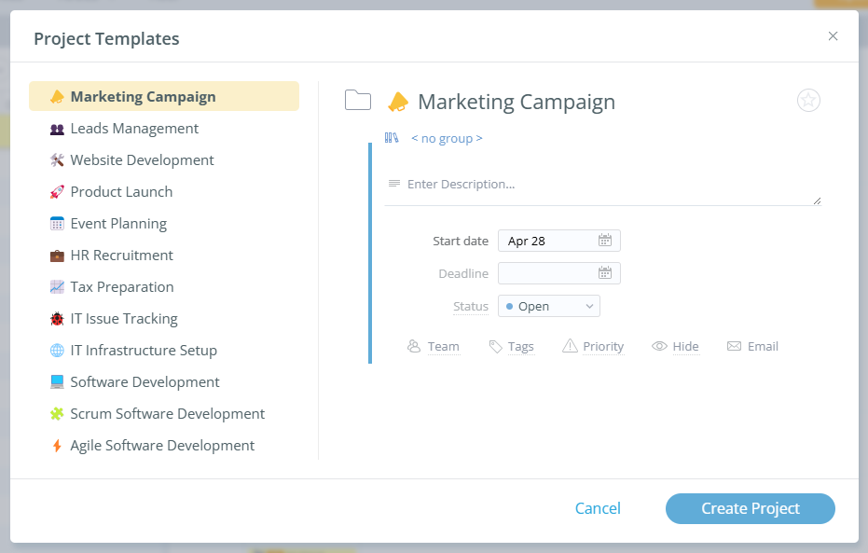The height and width of the screenshot is (553, 868).
Task: Select the Scrum Software Development puzzle icon
Action: [x=56, y=413]
